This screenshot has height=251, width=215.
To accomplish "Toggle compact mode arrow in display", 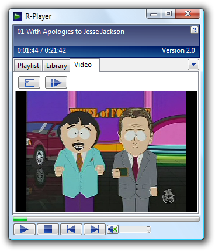I will coord(194,30).
